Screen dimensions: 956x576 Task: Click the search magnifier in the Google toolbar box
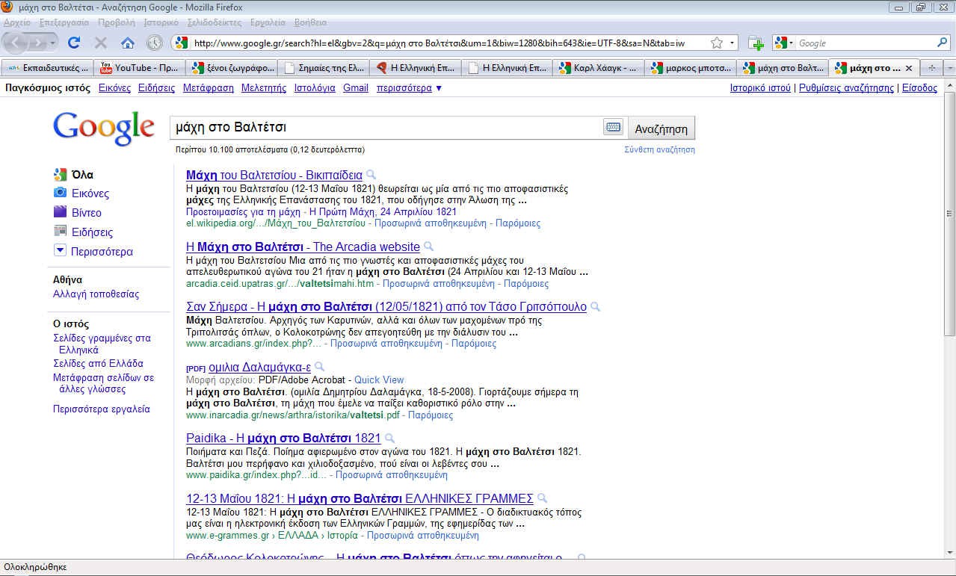tap(943, 43)
